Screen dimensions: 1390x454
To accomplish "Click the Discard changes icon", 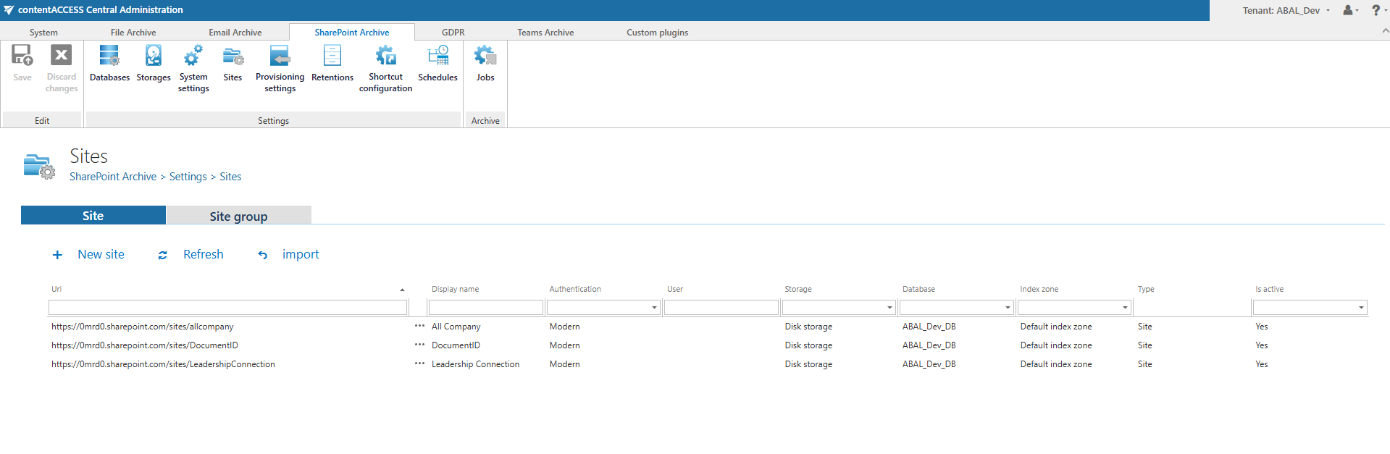I will tap(61, 55).
